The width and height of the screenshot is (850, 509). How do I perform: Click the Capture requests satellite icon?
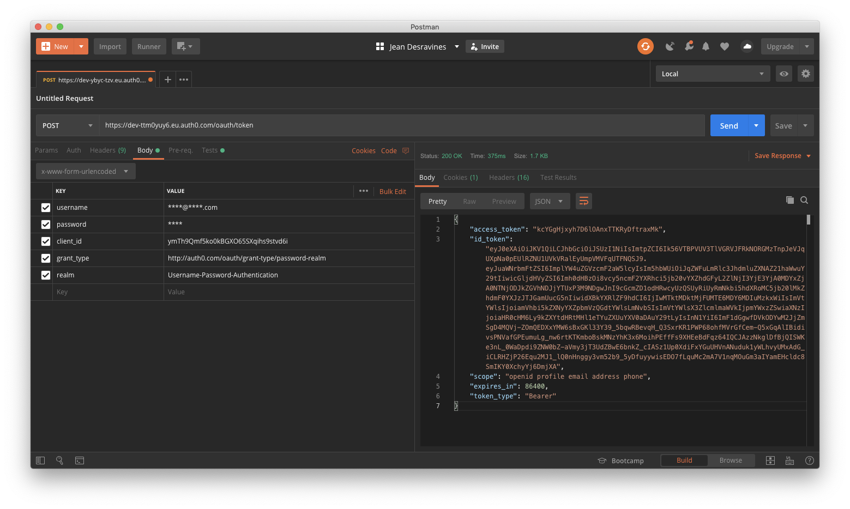(x=670, y=46)
